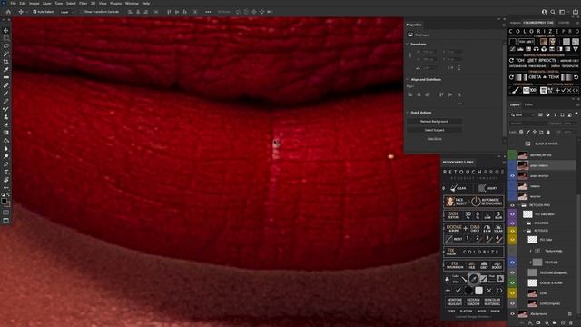Toggle visibility of RETOUCH PRO group

coord(512,205)
